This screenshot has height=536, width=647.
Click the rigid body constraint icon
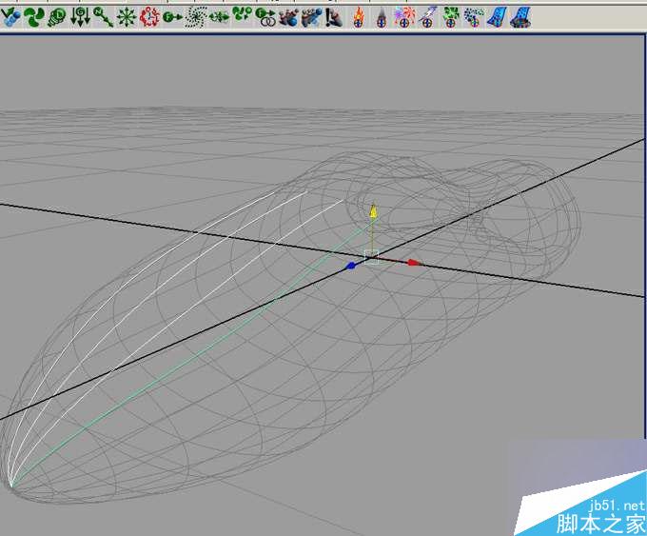334,17
